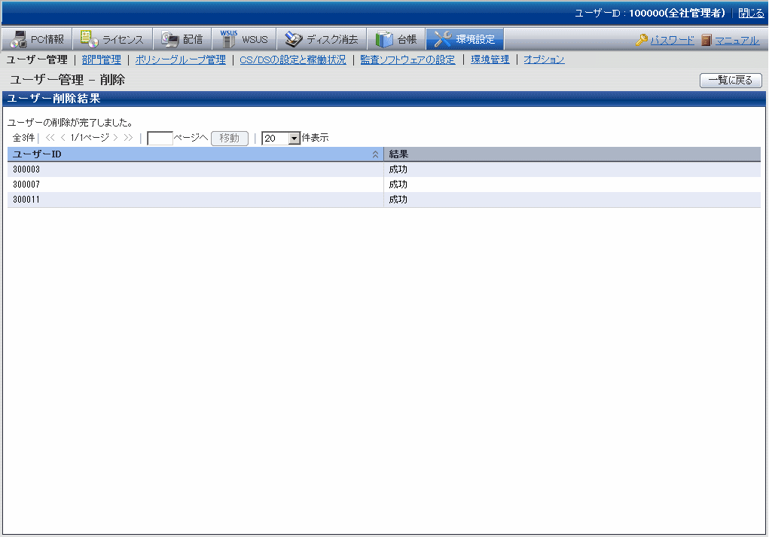This screenshot has width=769, height=537.
Task: Click the 一覧に戻る button
Action: pyautogui.click(x=731, y=80)
